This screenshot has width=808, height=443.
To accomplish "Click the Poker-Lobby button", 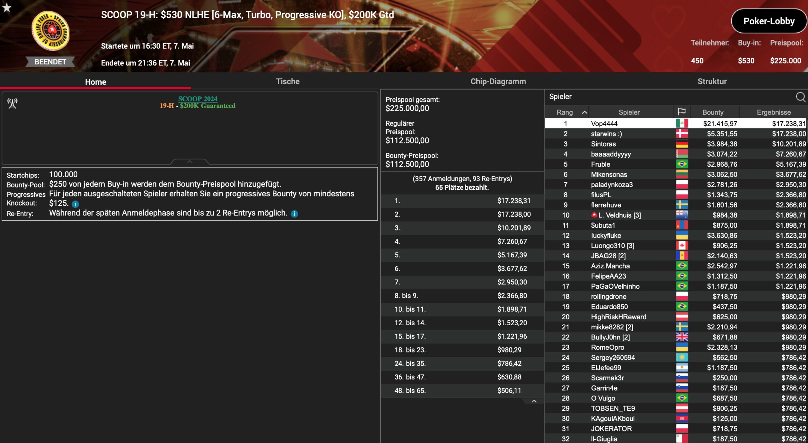I will pyautogui.click(x=769, y=21).
